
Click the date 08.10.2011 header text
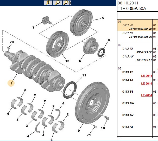(x=128, y=3)
